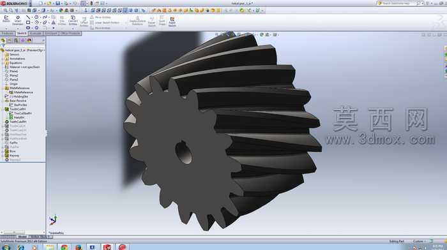
Task: Collapse the Base-Revolve feature
Action: point(3,101)
